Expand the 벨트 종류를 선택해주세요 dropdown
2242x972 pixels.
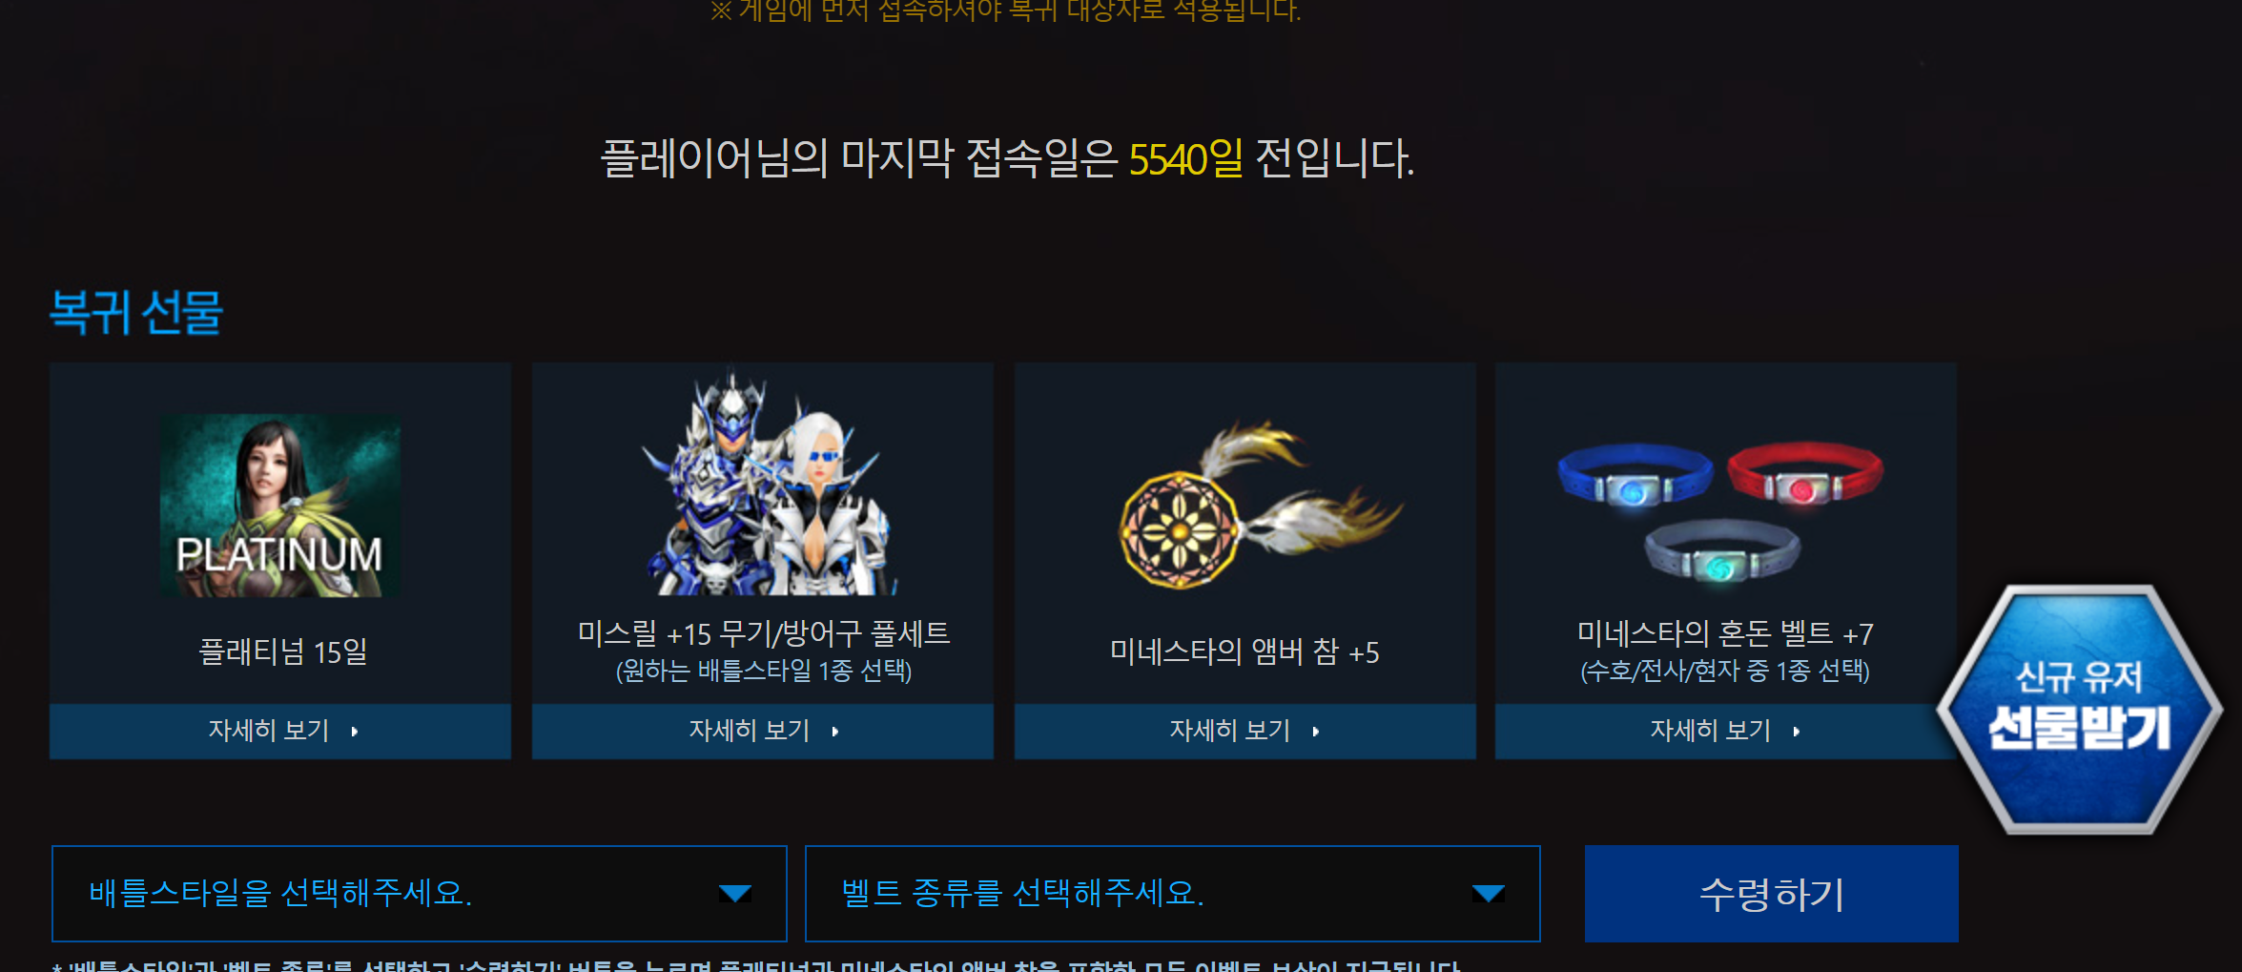point(1173,894)
